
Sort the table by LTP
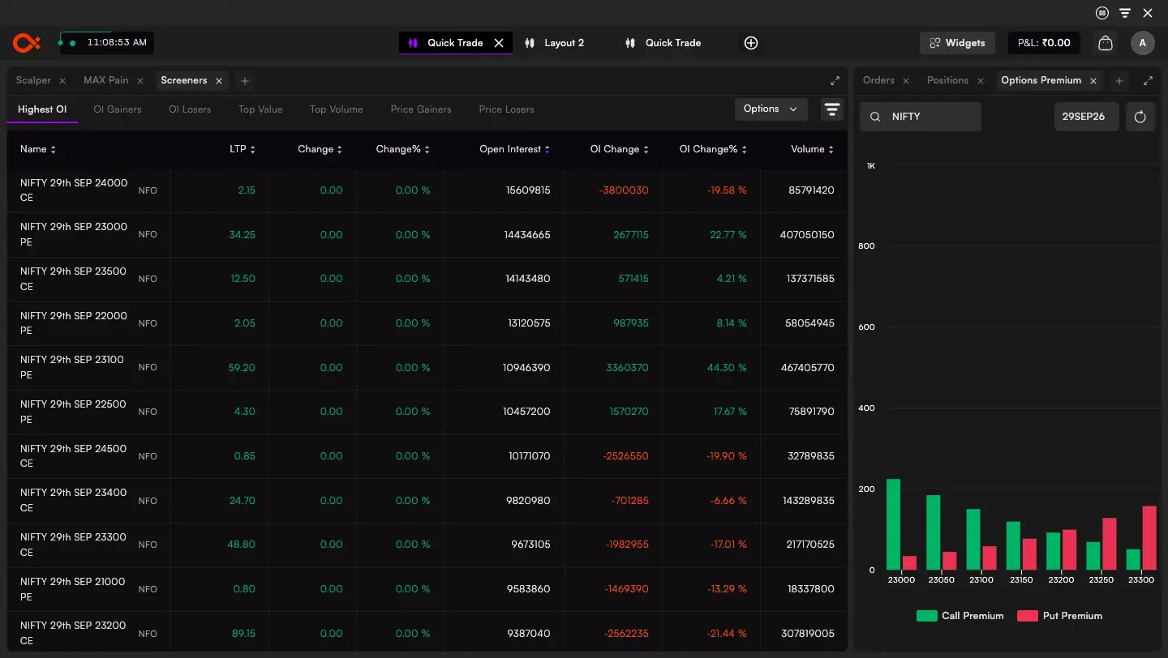coord(243,149)
